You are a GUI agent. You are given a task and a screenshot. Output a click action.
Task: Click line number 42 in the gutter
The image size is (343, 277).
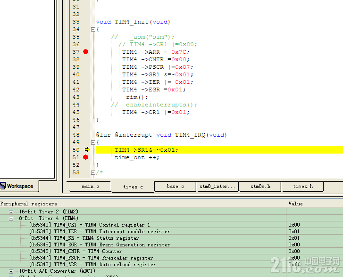tap(76, 90)
